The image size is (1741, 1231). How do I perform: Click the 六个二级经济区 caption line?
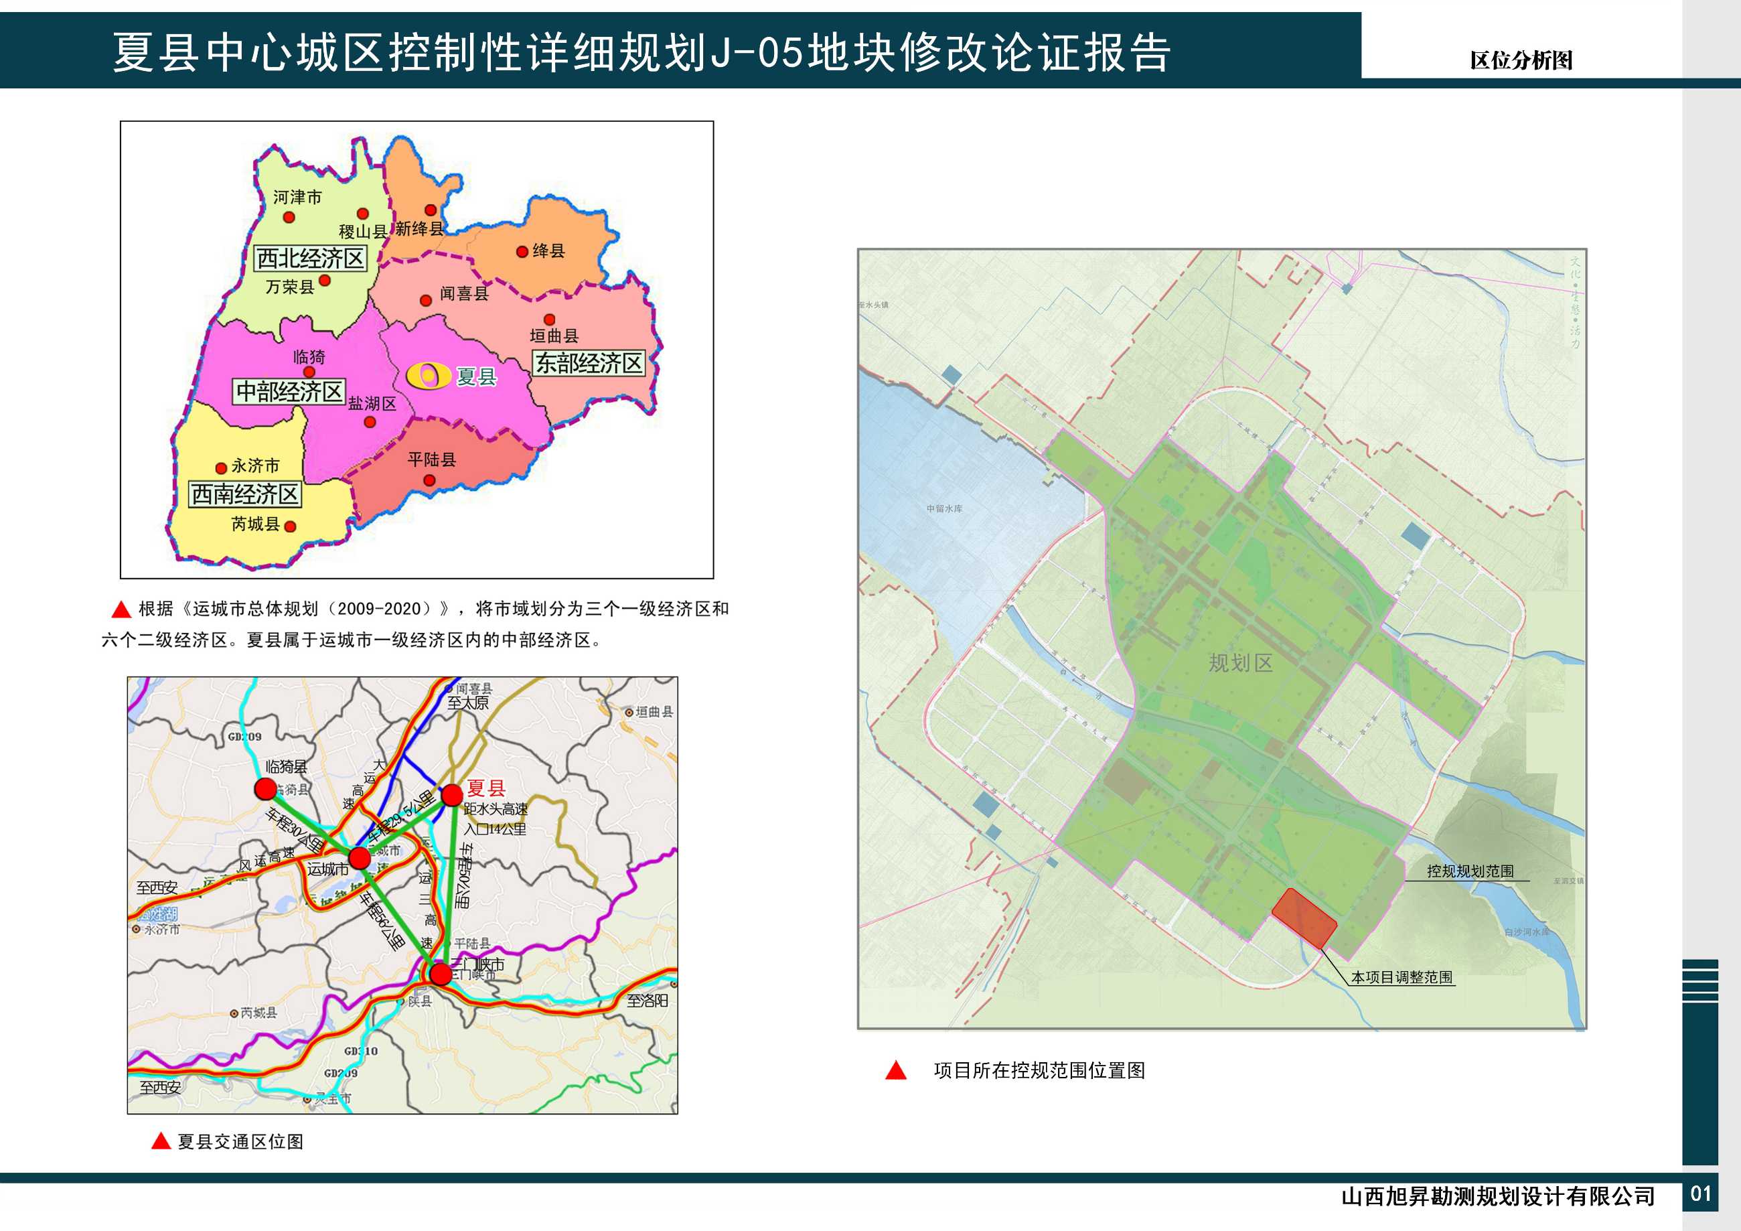[x=352, y=640]
